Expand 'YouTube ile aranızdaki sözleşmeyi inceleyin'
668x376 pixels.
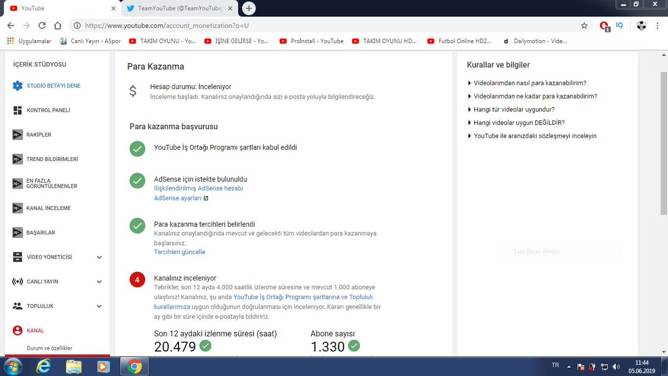(x=532, y=136)
